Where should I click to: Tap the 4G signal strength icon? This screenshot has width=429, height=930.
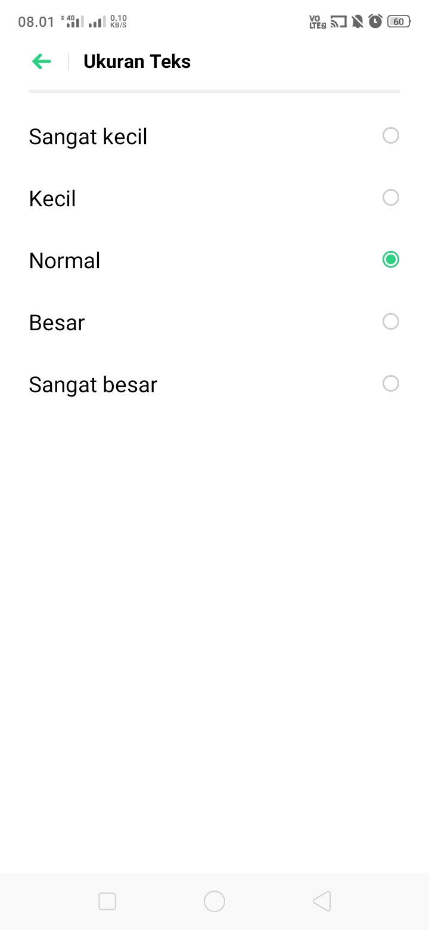coord(73,22)
